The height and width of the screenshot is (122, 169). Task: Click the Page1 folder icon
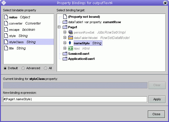click(65, 27)
